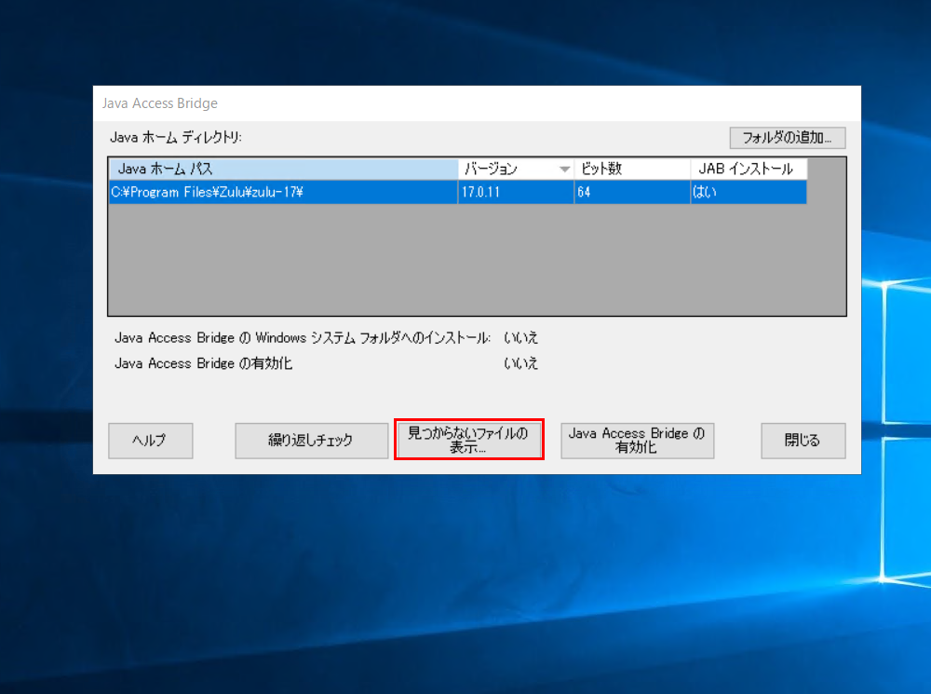This screenshot has height=694, width=931.
Task: Open 見つからないファイルの表示... button
Action: (x=468, y=440)
